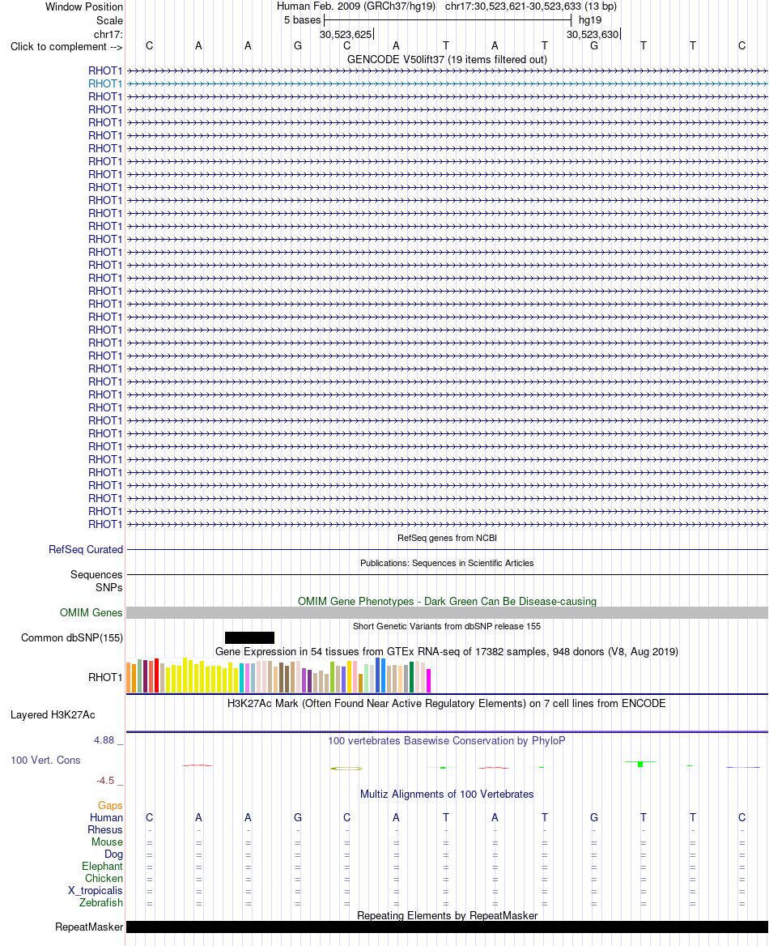Click the '5 bases' scale bar label
Image resolution: width=769 pixels, height=946 pixels.
point(302,20)
